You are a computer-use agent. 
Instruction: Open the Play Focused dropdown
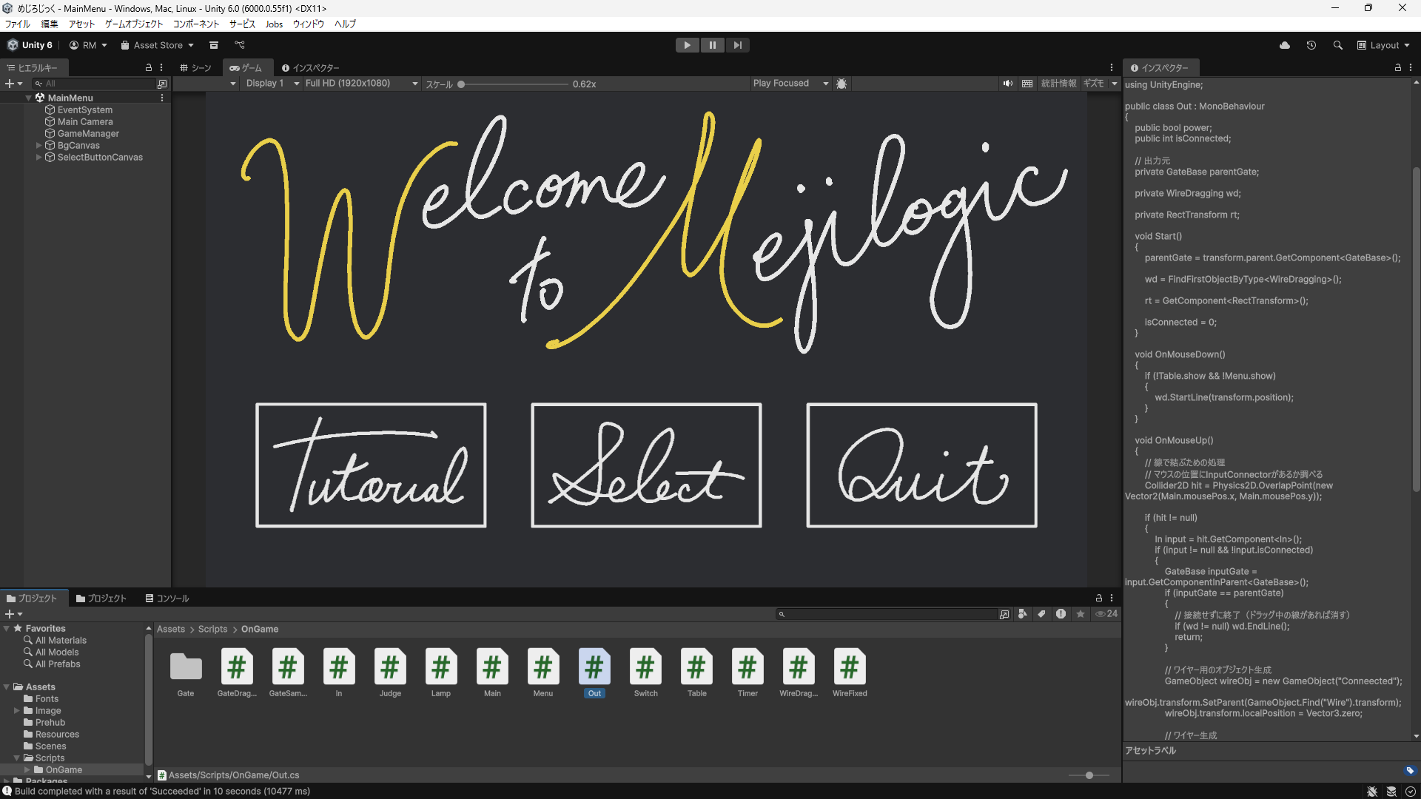(790, 84)
